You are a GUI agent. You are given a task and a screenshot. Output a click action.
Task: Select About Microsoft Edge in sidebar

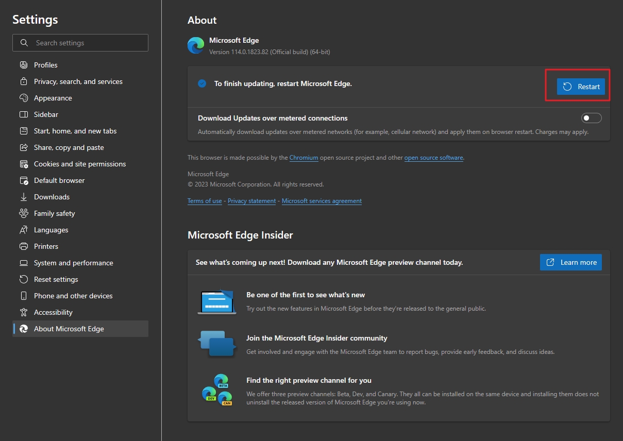[24, 329]
